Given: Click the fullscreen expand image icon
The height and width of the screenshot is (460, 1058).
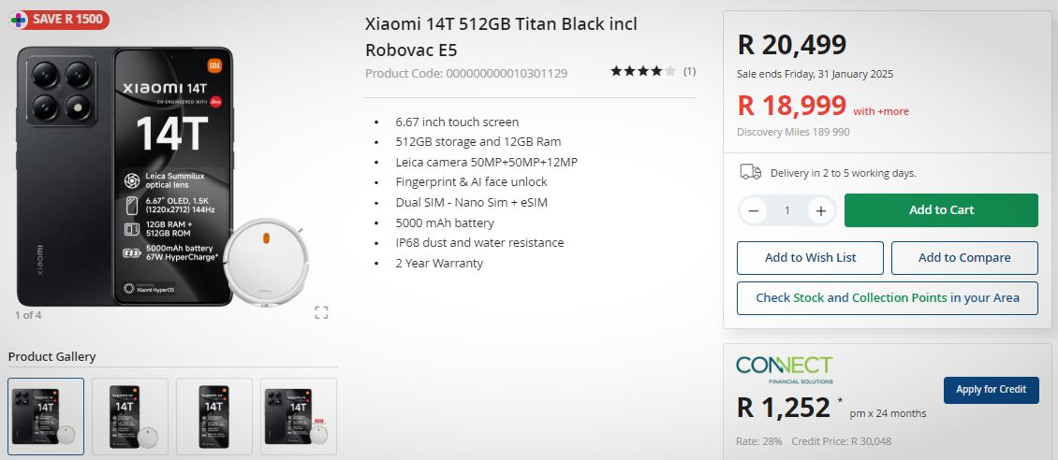Looking at the screenshot, I should point(321,312).
